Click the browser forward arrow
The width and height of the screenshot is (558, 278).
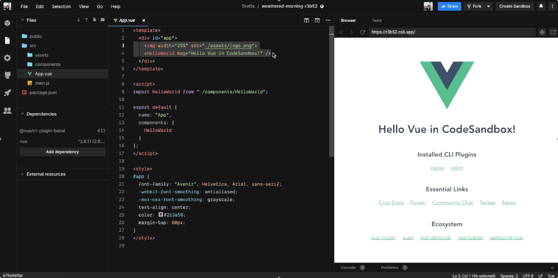point(352,32)
